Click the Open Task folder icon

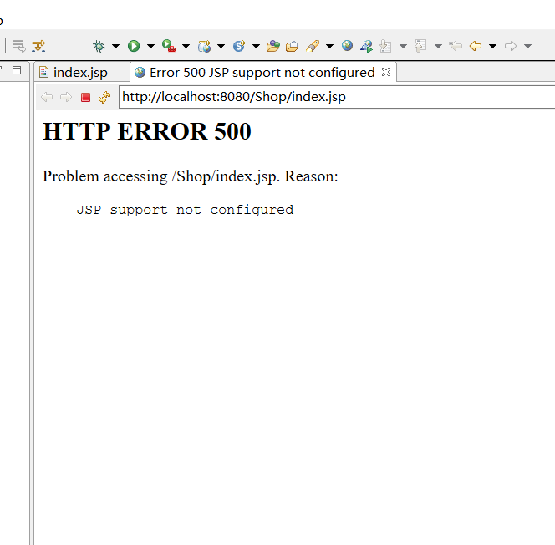tap(292, 46)
